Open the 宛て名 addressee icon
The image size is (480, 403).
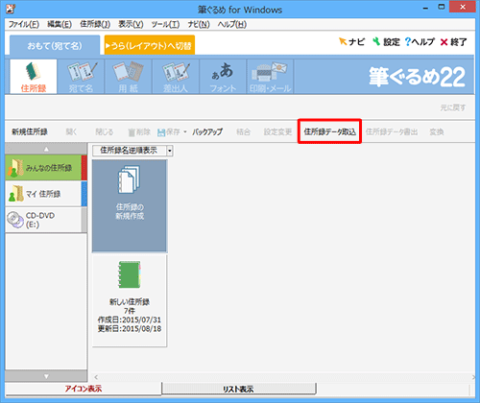[x=81, y=77]
